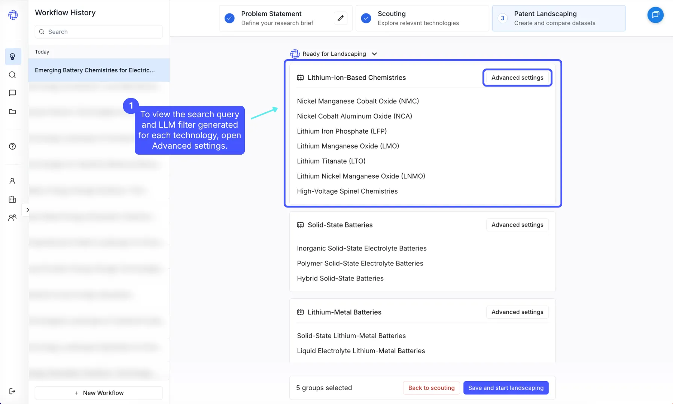The width and height of the screenshot is (673, 404).
Task: Click the Lithium-Metal Batteries group icon
Action: click(300, 312)
